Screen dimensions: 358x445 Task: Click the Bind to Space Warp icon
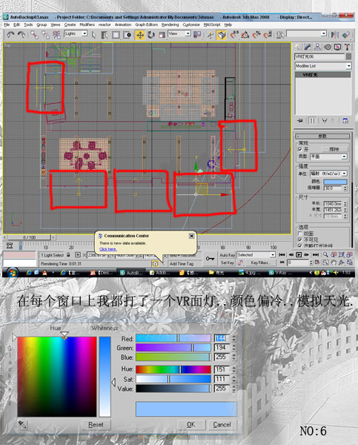click(x=57, y=35)
